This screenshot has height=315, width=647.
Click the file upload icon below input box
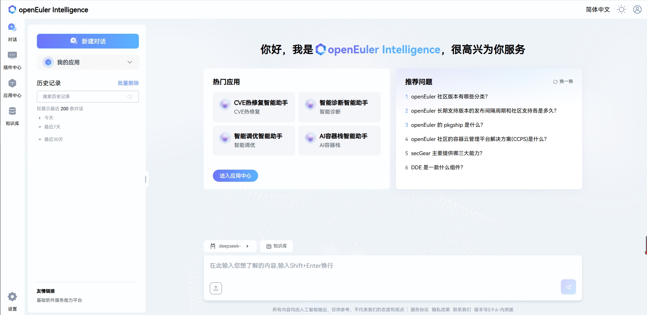[216, 288]
